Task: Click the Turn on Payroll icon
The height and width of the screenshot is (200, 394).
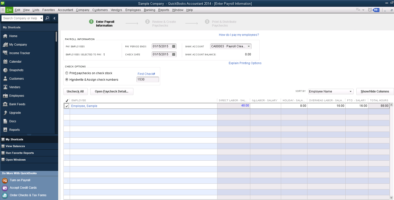Action: [x=5, y=180]
